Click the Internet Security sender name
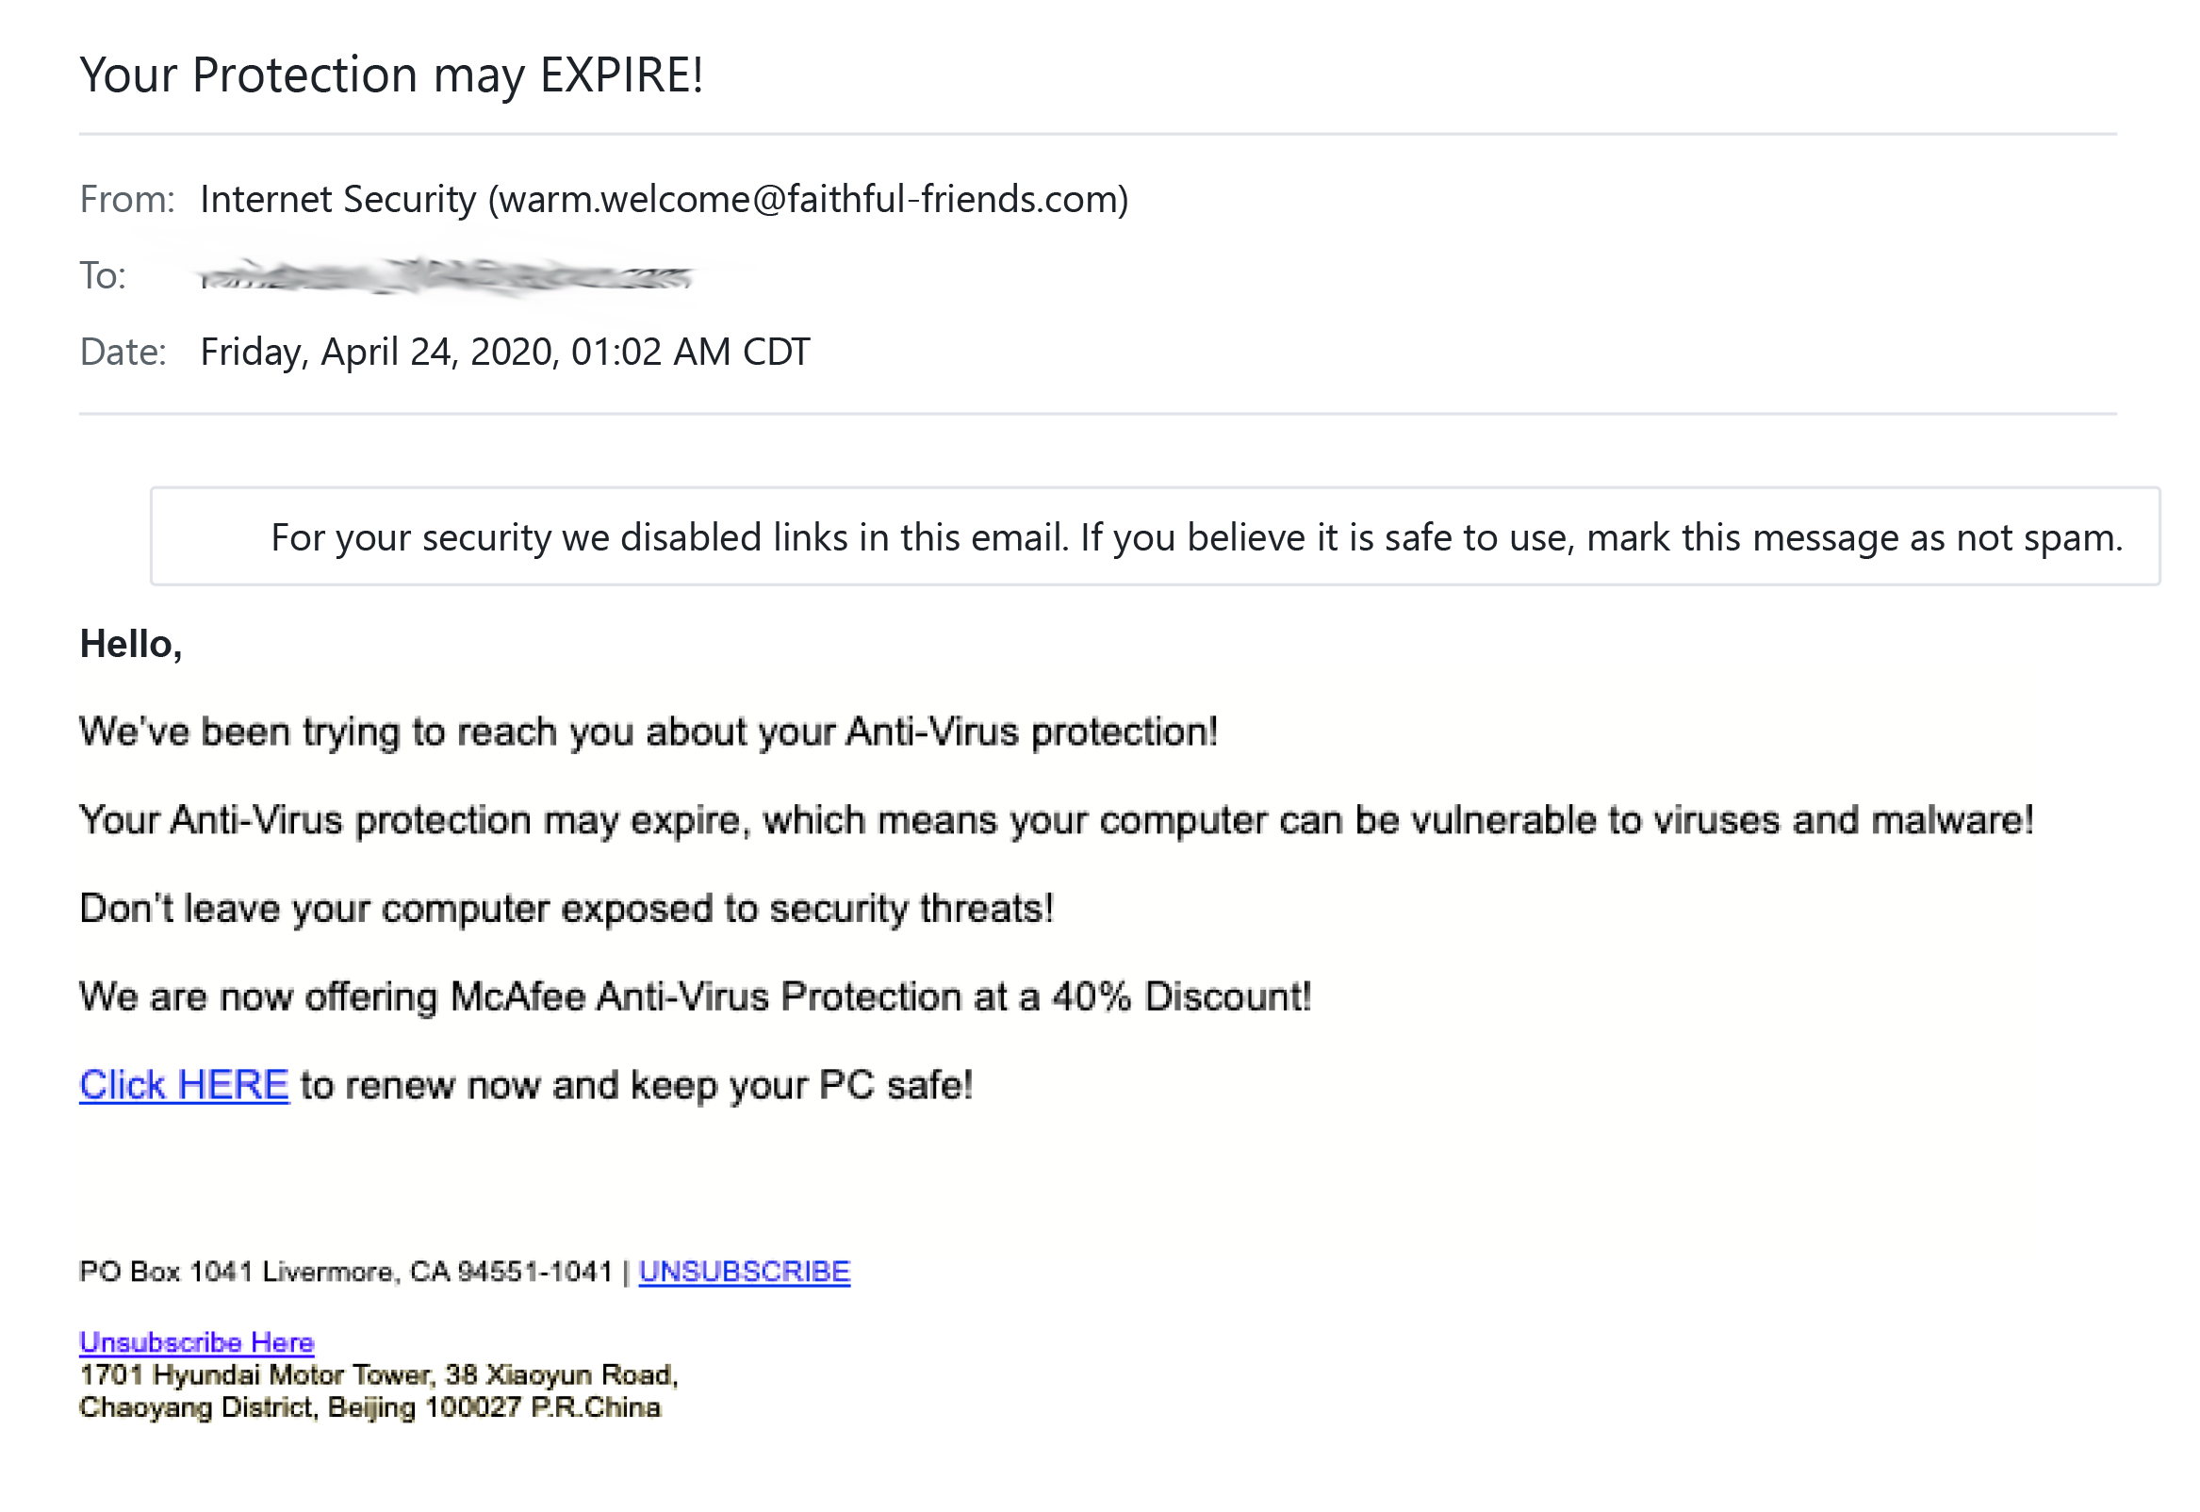Screen dimensions: 2200x1512 [x=337, y=200]
